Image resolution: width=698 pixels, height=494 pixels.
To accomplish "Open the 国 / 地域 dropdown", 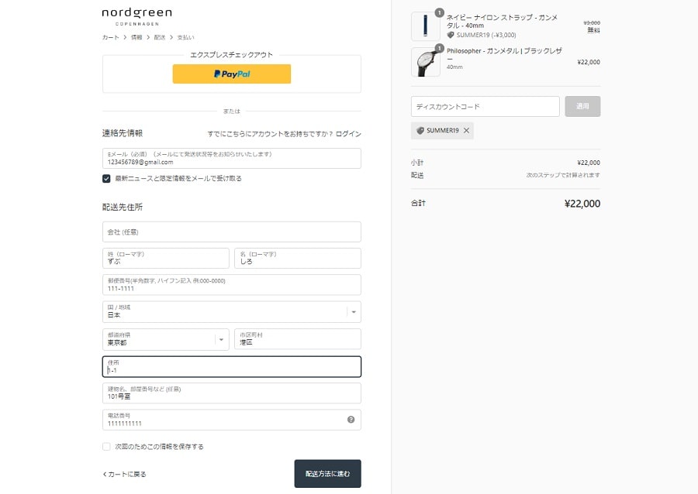I will (x=231, y=312).
